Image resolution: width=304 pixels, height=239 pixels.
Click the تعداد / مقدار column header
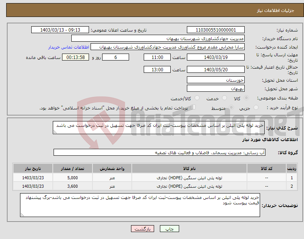72,168
